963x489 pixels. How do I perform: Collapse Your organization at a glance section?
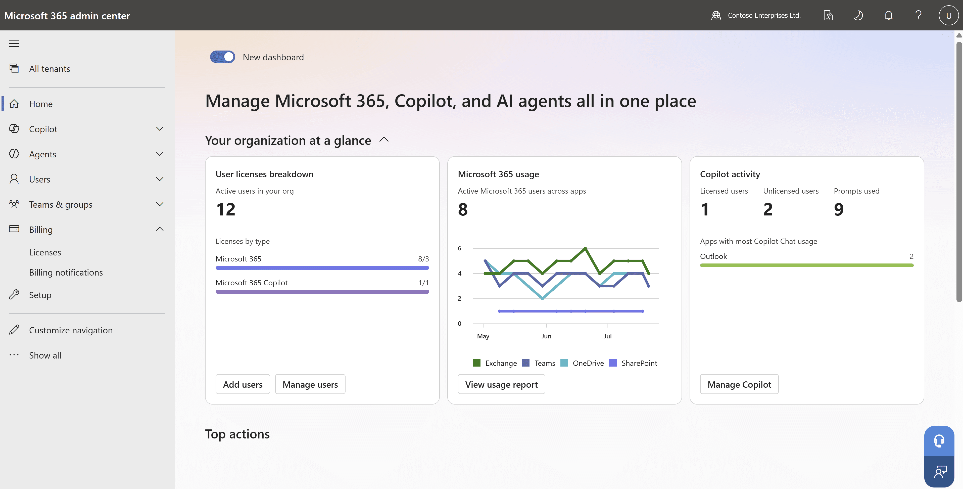click(384, 140)
